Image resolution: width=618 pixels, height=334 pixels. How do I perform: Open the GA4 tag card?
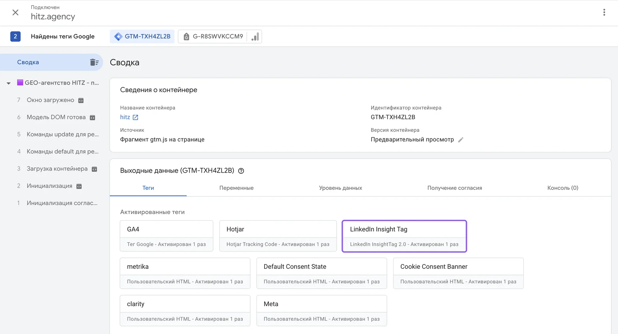(x=167, y=236)
